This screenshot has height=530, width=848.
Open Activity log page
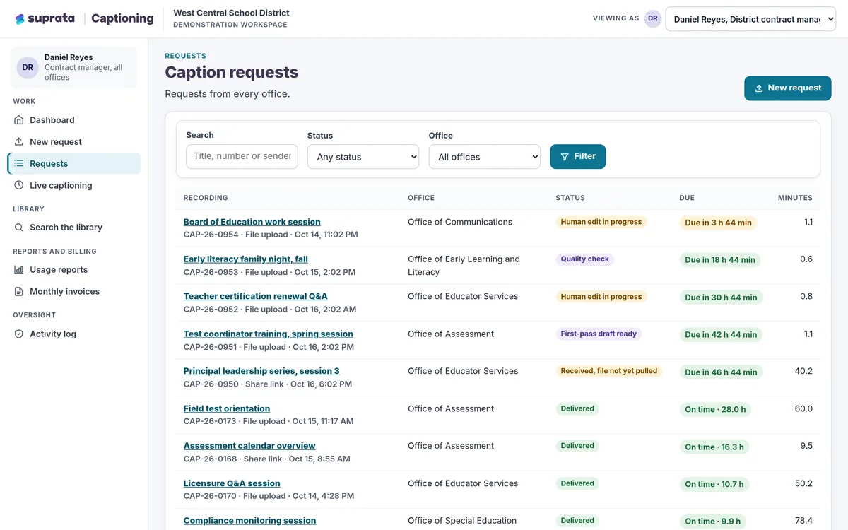point(74,334)
